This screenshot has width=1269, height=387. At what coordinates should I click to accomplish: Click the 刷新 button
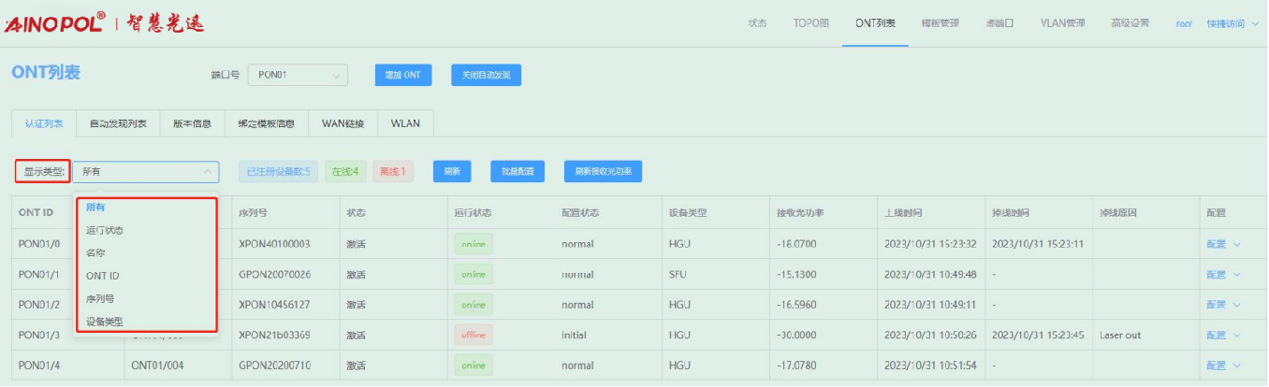[x=452, y=172]
